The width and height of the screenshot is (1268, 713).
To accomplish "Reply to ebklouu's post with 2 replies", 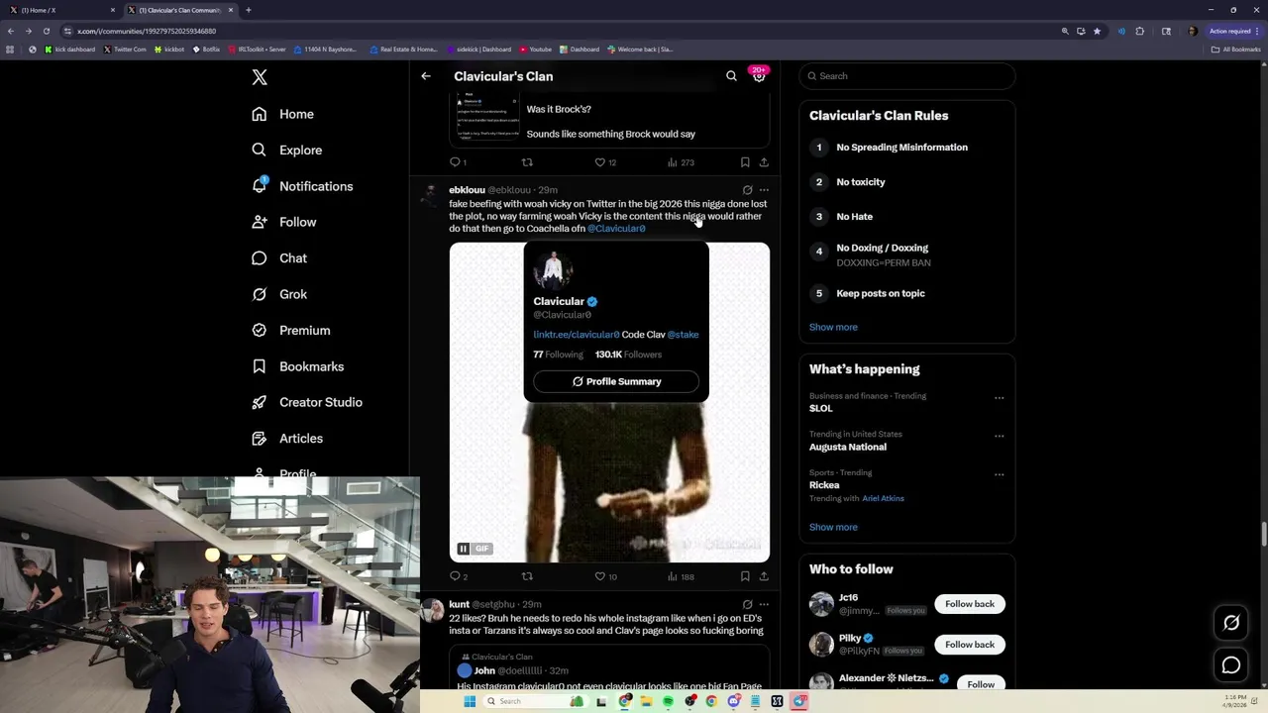I will 459,576.
